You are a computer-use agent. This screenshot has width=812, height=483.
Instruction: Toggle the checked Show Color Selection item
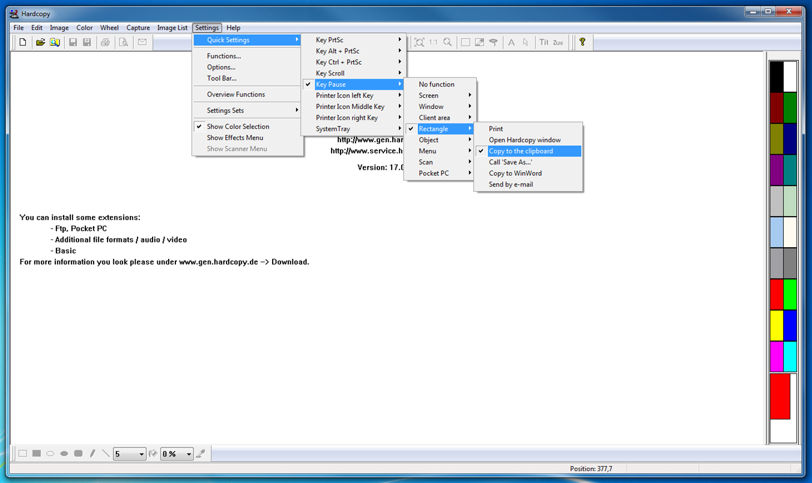pos(247,127)
